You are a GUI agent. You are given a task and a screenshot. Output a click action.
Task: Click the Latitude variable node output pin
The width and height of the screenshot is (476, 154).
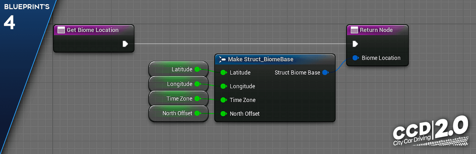pyautogui.click(x=198, y=69)
